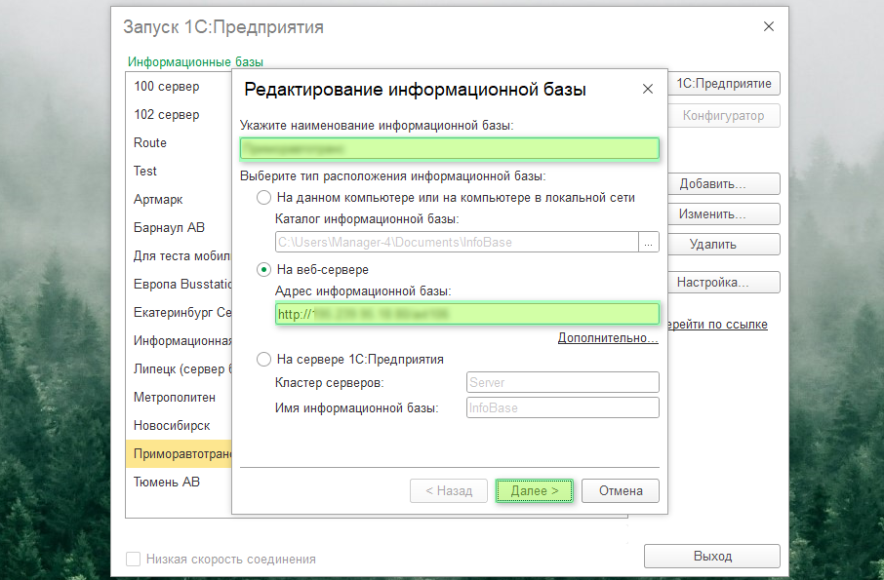
Task: Choose the 'На сервере 1С:Предприятия' radio option
Action: tap(263, 360)
